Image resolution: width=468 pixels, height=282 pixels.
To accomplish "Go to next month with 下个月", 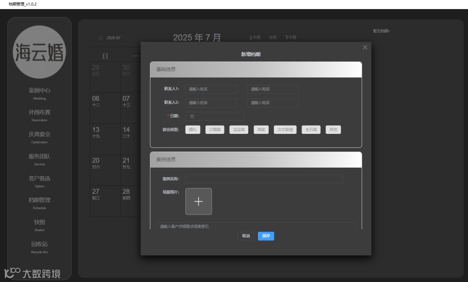I will [290, 38].
